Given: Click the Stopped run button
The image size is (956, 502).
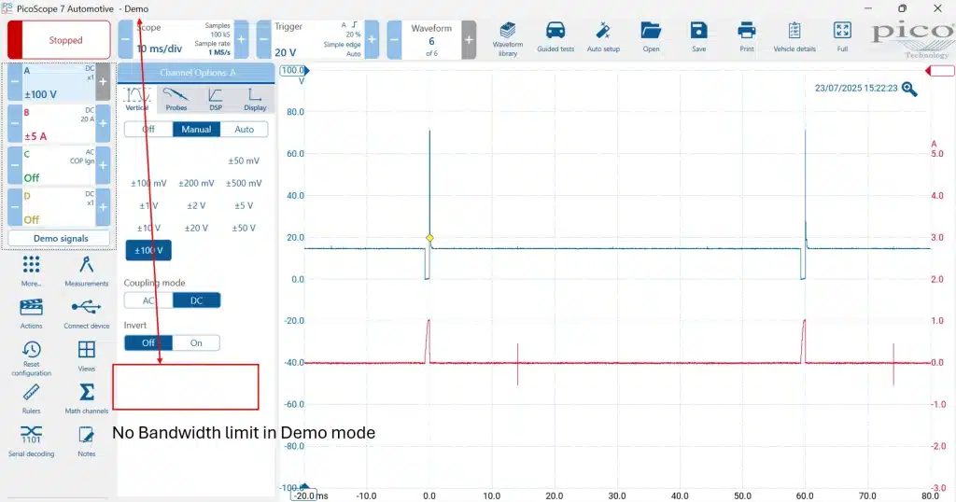Looking at the screenshot, I should [59, 39].
